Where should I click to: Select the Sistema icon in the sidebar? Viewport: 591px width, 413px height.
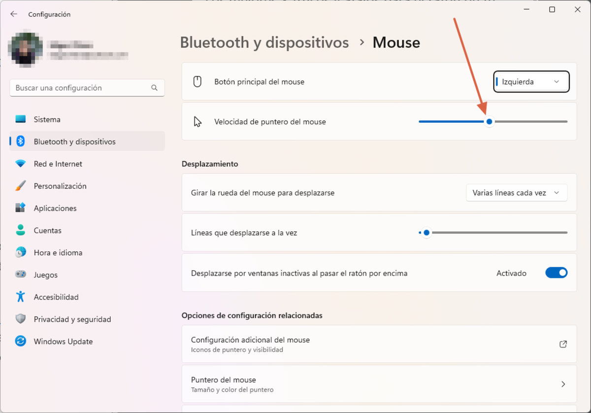(x=20, y=119)
